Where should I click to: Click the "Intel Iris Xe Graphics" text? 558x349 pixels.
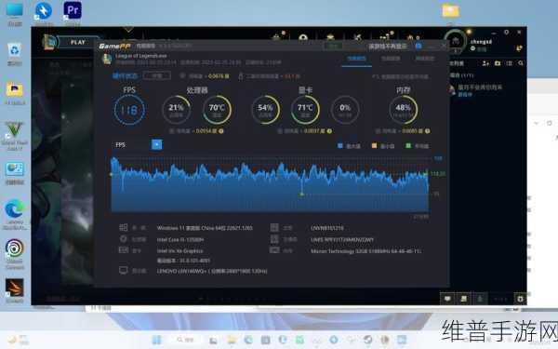coord(179,250)
